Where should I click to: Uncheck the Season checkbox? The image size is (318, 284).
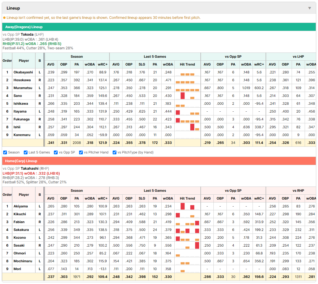pos(5,152)
